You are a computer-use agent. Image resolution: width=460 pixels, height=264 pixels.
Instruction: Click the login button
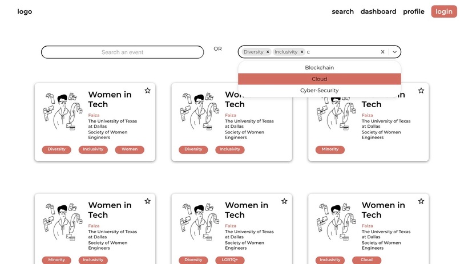tap(444, 11)
